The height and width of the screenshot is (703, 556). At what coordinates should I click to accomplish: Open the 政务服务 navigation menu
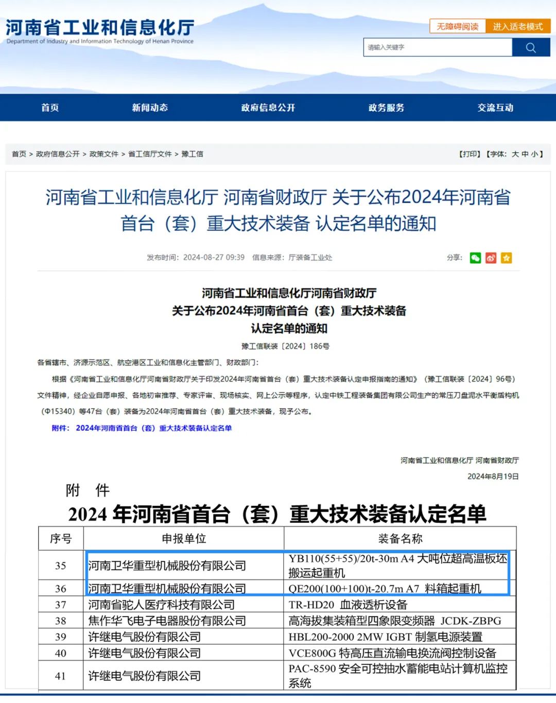click(386, 108)
